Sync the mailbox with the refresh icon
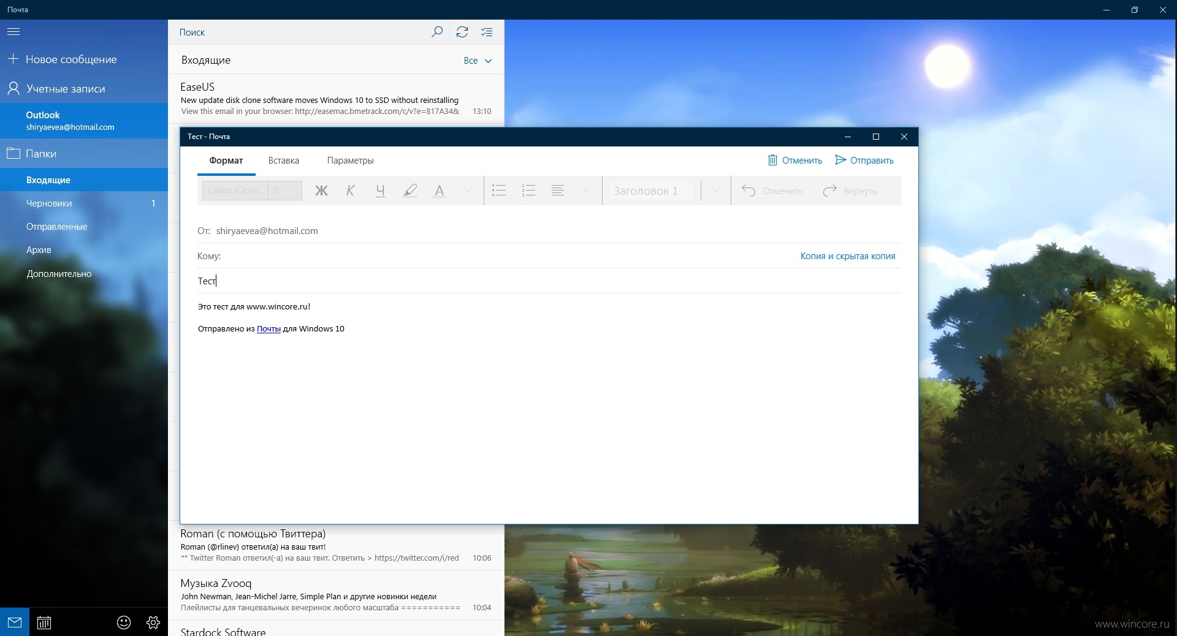1177x636 pixels. point(462,32)
